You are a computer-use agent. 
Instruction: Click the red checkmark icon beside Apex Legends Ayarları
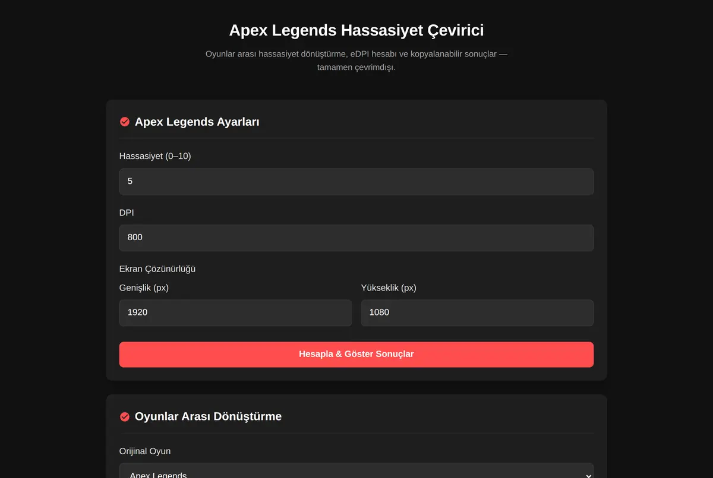[x=125, y=122]
